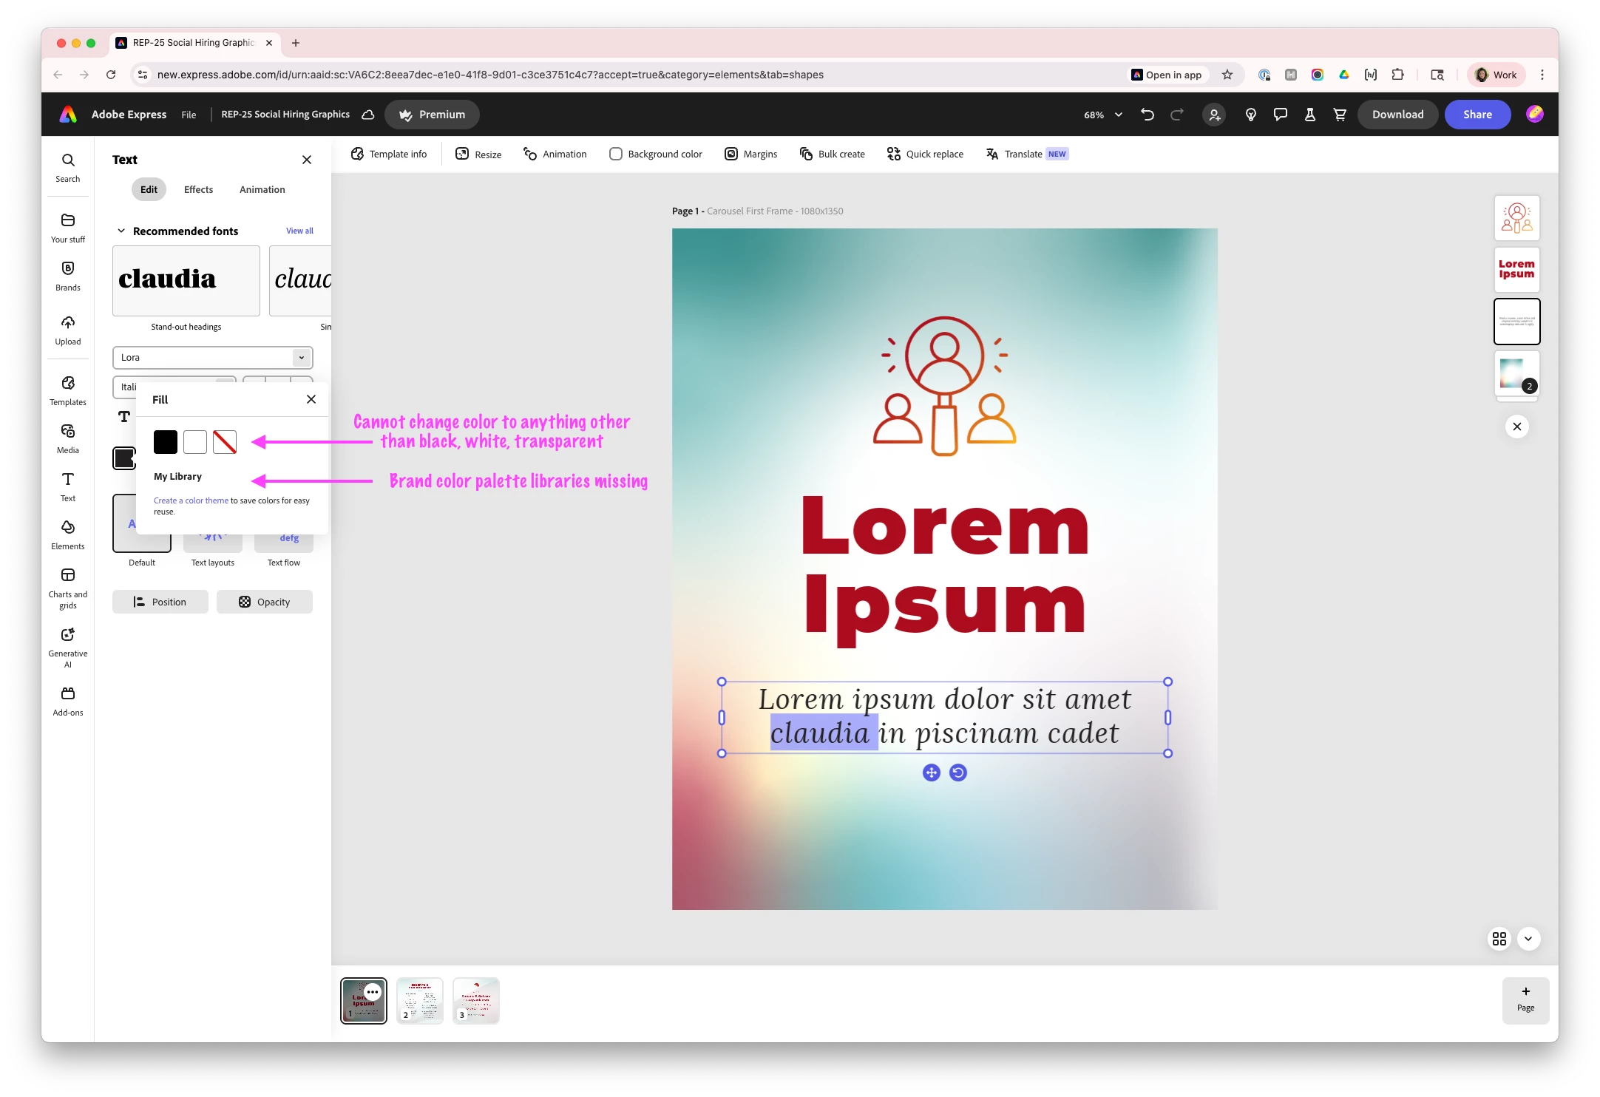
Task: Select page 2 thumbnail in filmstrip
Action: point(419,1000)
